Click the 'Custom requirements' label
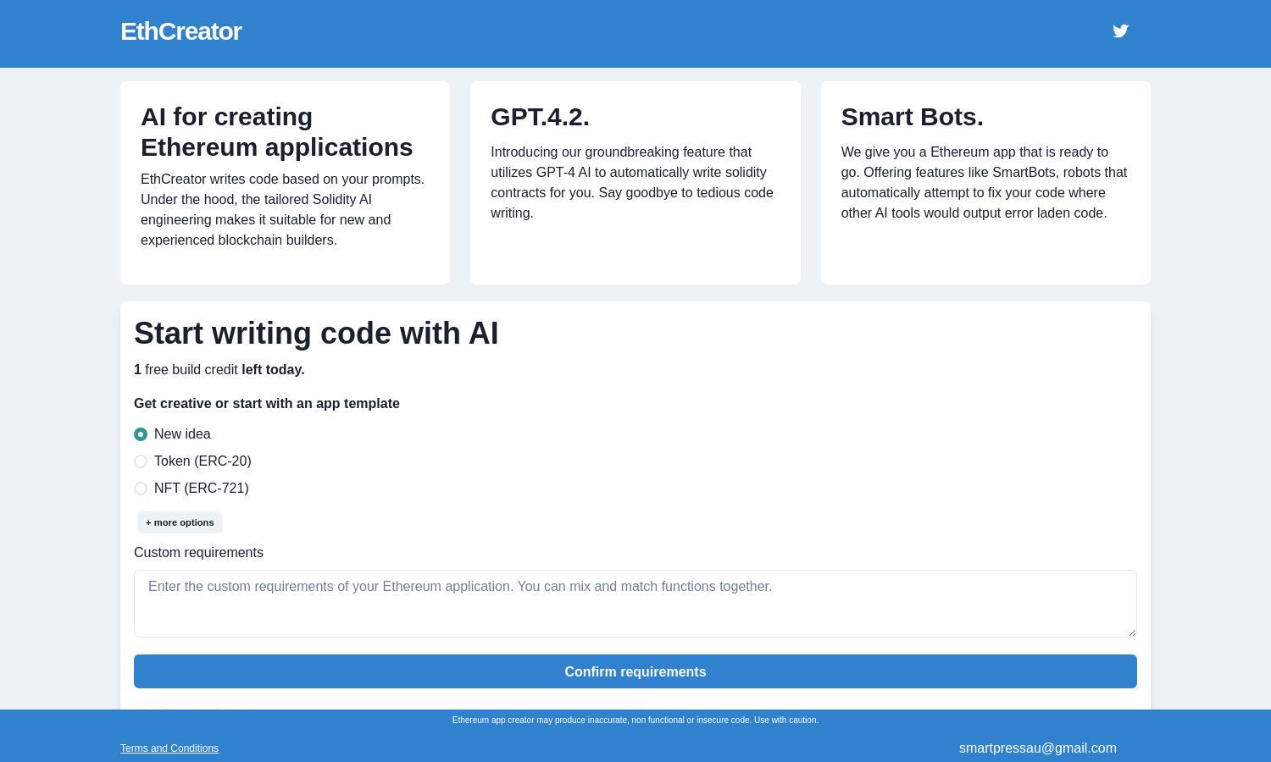Screen dimensions: 1271x762 (x=198, y=553)
